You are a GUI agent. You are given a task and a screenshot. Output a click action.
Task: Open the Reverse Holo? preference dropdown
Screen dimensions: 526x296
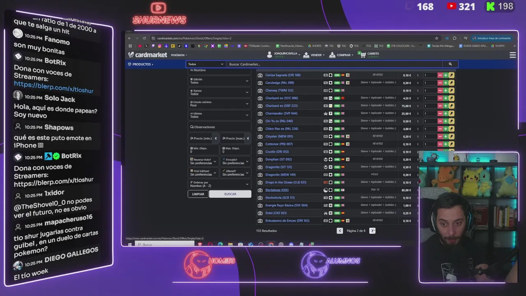203,161
